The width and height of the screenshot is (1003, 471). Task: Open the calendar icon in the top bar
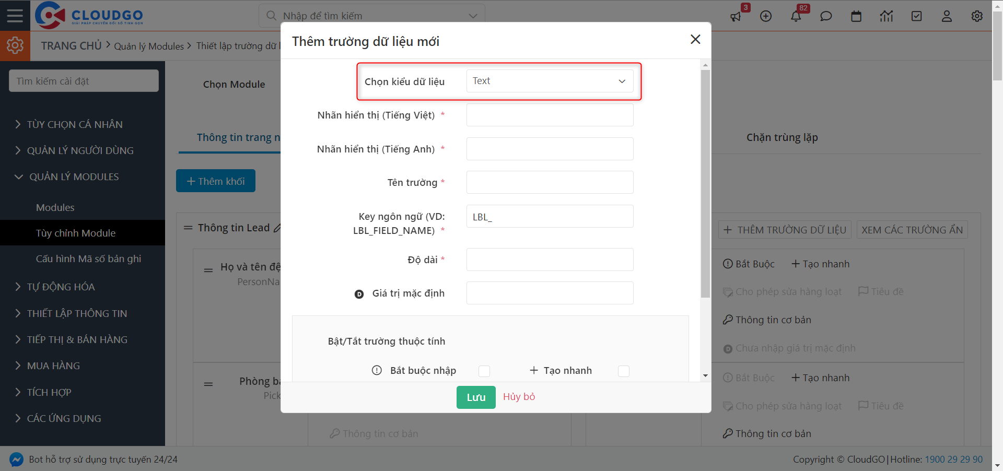coord(856,16)
